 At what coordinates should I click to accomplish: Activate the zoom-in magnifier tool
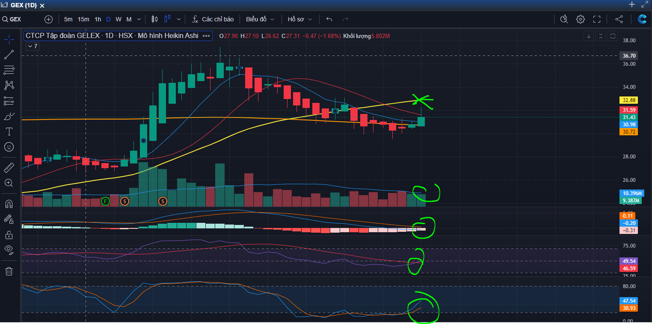point(9,183)
